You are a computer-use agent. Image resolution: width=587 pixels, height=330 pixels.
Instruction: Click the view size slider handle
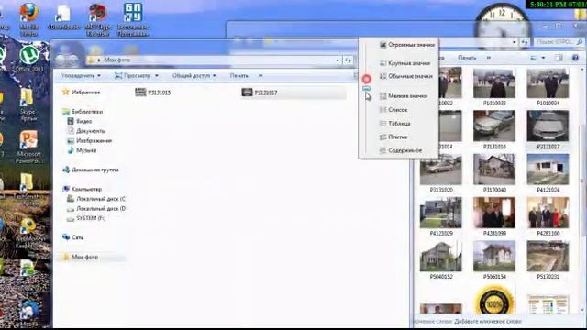tap(367, 89)
